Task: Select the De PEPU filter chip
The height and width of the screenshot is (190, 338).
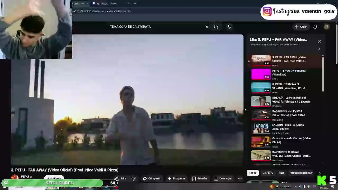Action: (x=268, y=173)
